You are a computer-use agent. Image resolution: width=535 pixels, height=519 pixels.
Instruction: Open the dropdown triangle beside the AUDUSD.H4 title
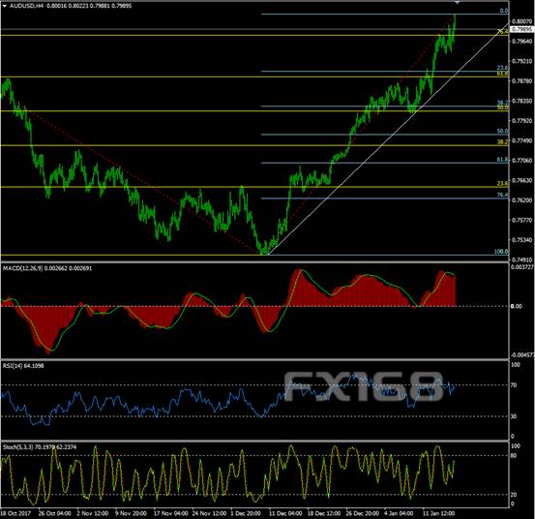pos(4,6)
